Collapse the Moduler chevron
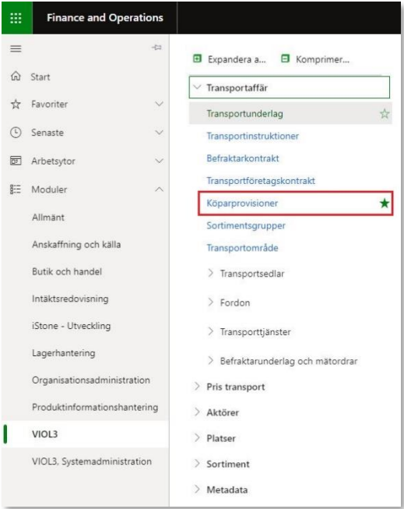 (x=160, y=189)
